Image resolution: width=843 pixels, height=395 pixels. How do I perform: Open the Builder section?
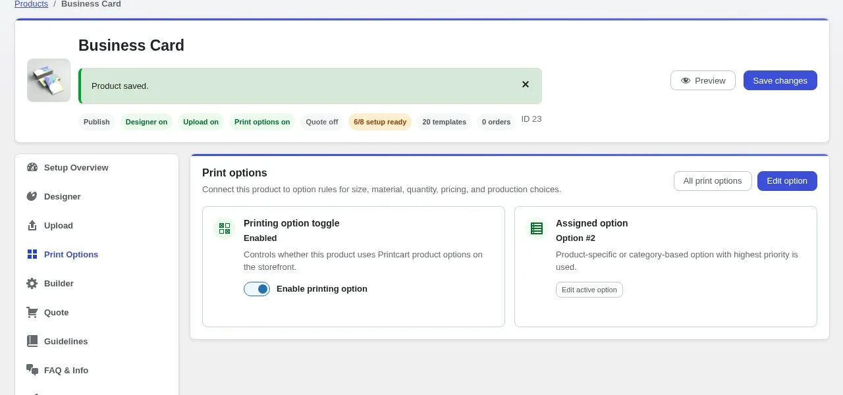(x=97, y=283)
